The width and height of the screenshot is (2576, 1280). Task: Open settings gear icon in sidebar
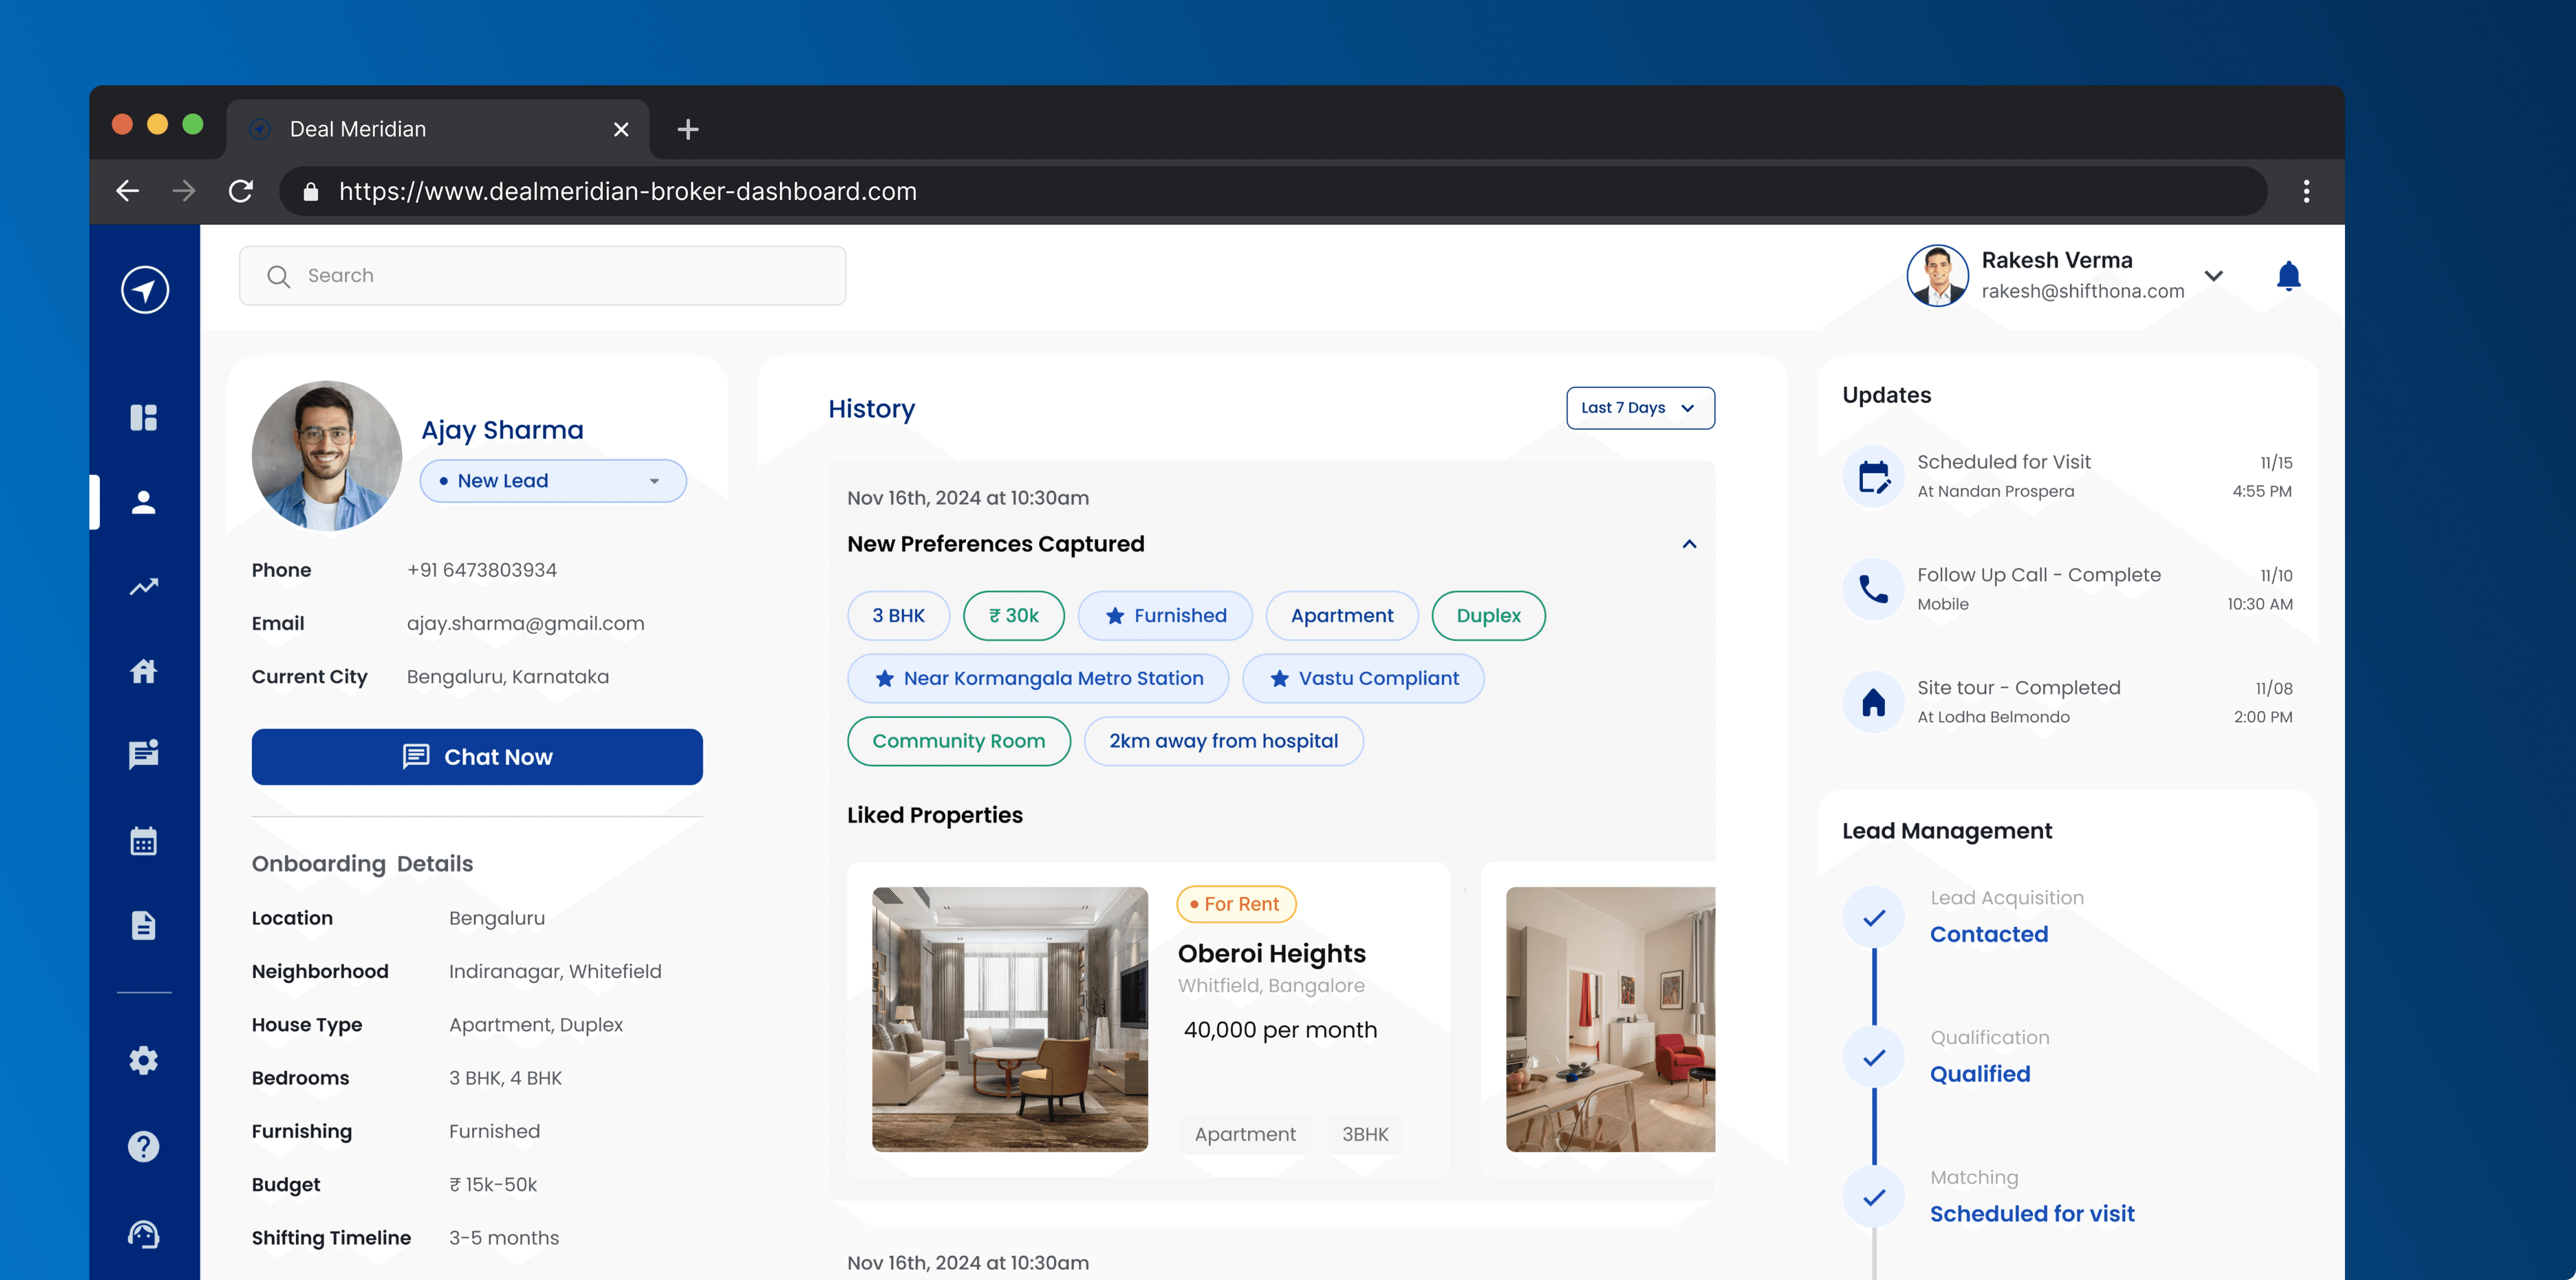[144, 1060]
